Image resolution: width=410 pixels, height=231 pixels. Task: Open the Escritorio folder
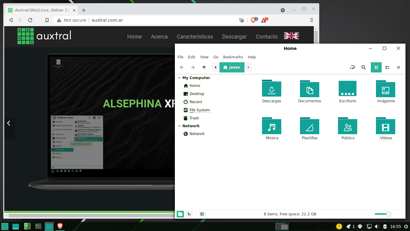click(348, 91)
